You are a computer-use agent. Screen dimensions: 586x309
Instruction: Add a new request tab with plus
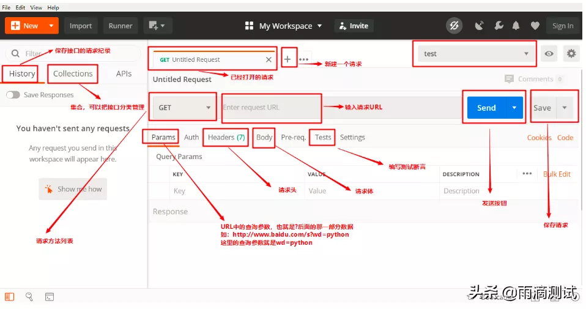287,59
